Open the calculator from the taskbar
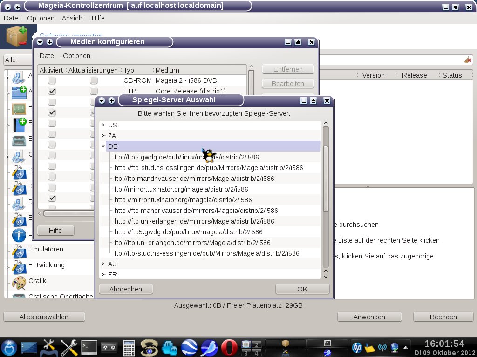The height and width of the screenshot is (357, 477). [129, 348]
